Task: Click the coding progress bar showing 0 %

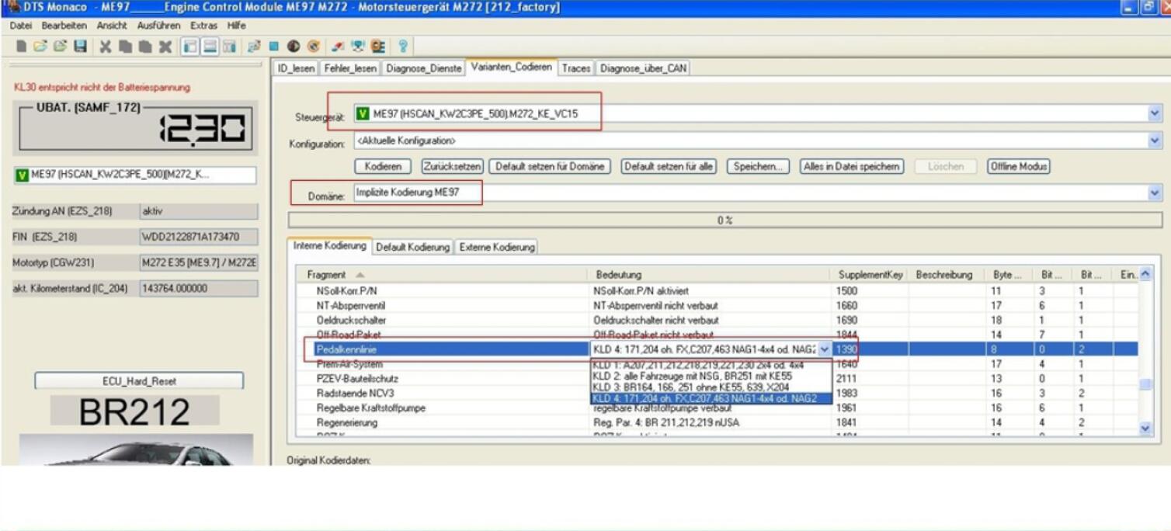Action: coord(724,220)
